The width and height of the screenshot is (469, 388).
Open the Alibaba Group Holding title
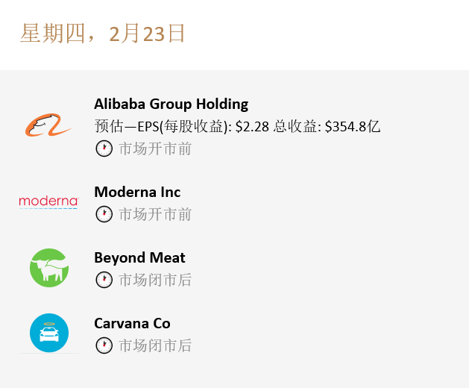coord(171,104)
